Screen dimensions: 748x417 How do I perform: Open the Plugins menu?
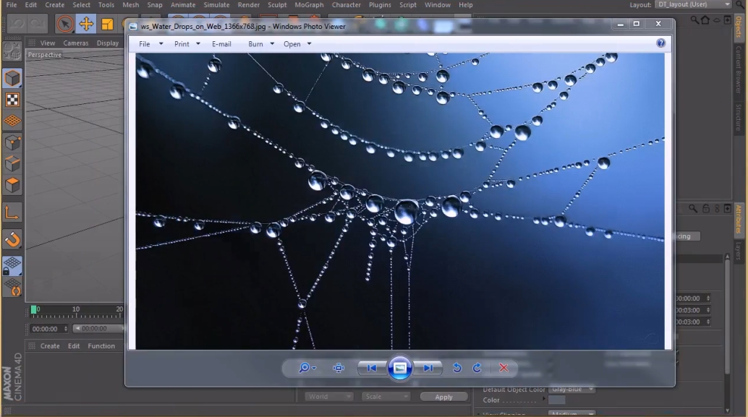[x=380, y=5]
